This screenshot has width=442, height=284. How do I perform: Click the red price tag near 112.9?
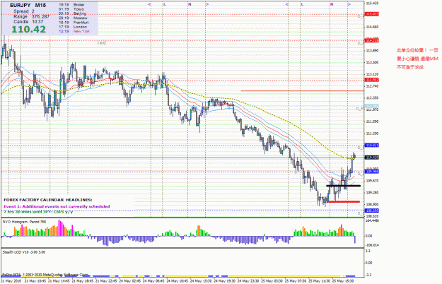(x=372, y=80)
